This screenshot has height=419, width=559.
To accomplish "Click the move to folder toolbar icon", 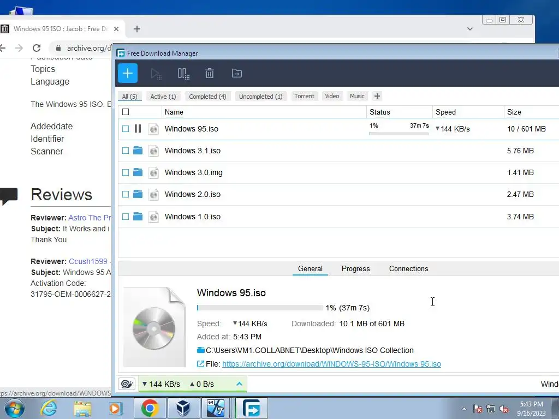I will [x=237, y=74].
